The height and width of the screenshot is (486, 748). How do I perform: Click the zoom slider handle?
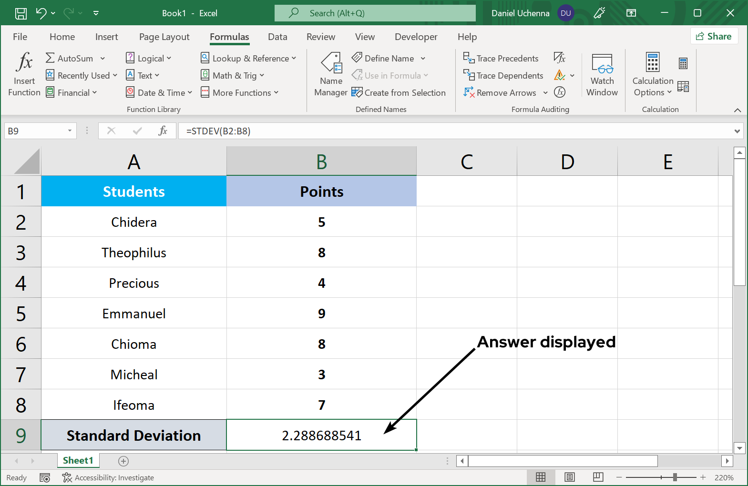675,477
